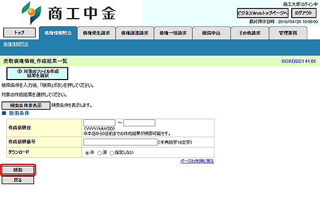This screenshot has height=205, width=320.
Task: Follow the ページの先頭に戻る link
Action: pyautogui.click(x=197, y=161)
